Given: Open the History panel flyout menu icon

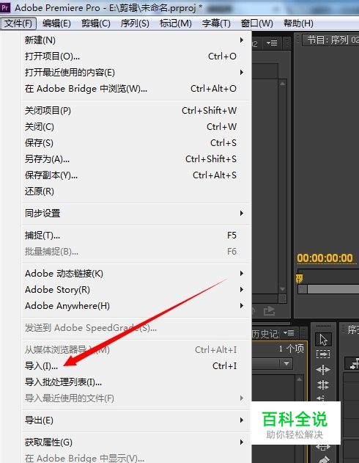Looking at the screenshot, I should pyautogui.click(x=289, y=333).
